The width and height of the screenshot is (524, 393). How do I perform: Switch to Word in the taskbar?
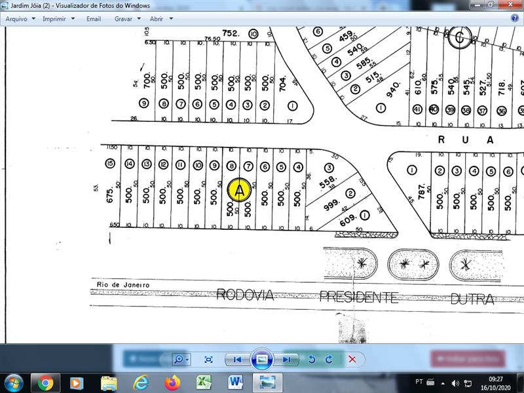[235, 383]
